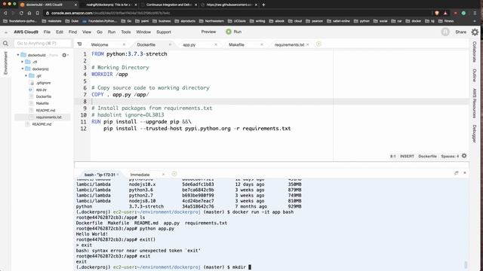Screen dimensions: 483x271
Task: Open the Go menu
Action: (x=100, y=32)
